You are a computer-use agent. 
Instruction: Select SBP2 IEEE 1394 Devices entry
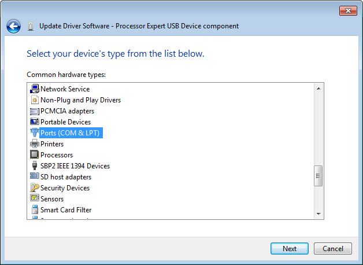[75, 166]
